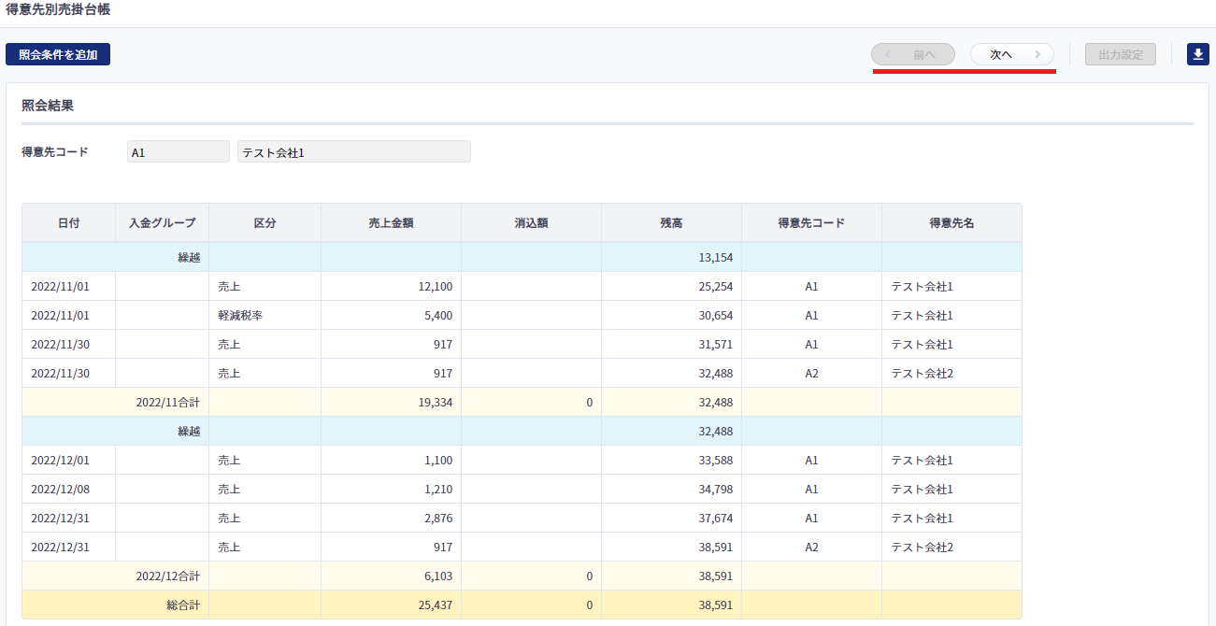Click the balance 30,654

(715, 316)
